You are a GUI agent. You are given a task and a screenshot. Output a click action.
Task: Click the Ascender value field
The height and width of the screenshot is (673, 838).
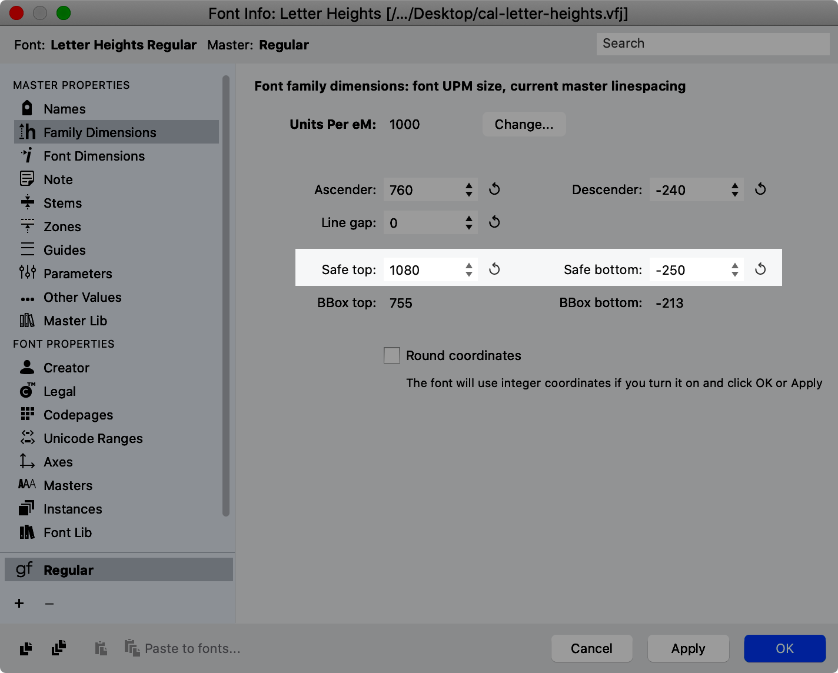(431, 189)
